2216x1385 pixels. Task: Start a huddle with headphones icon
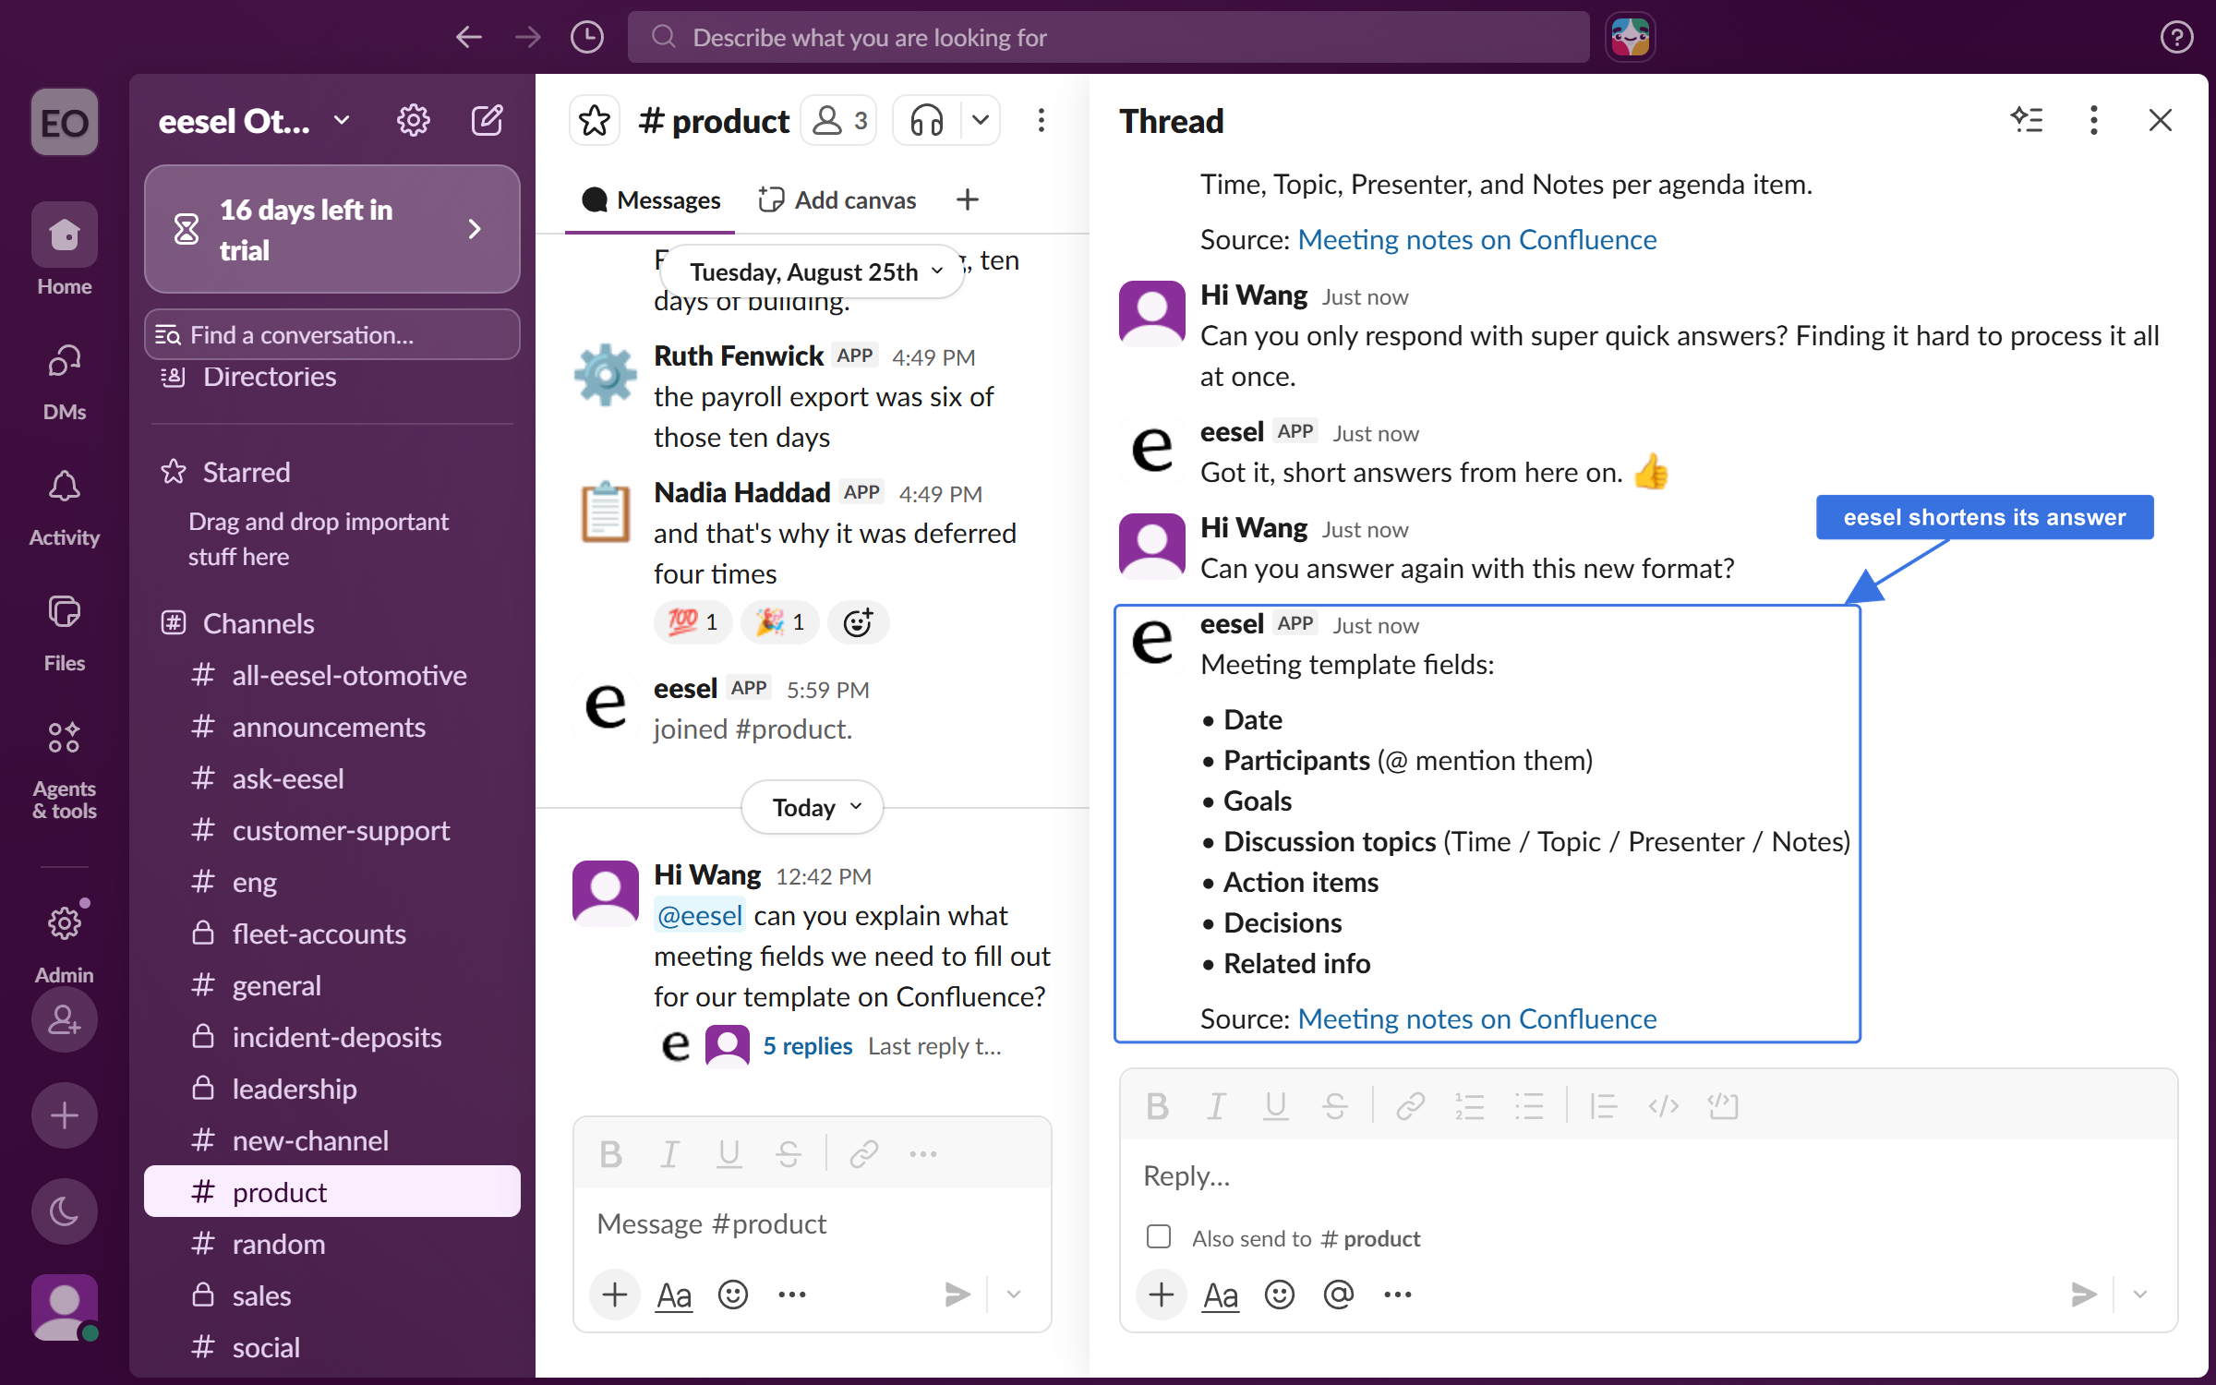(927, 121)
